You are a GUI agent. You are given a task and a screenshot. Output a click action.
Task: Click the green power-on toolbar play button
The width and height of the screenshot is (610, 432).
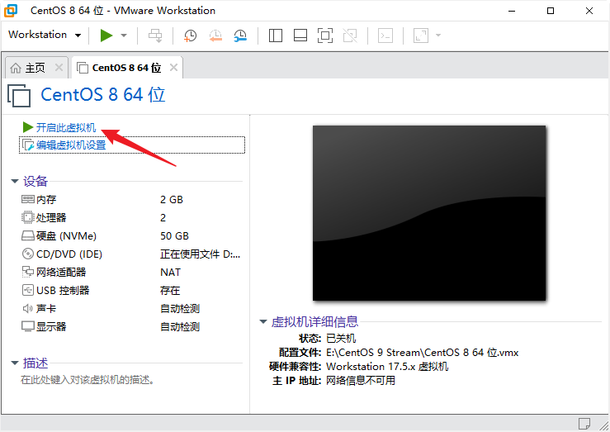(106, 35)
